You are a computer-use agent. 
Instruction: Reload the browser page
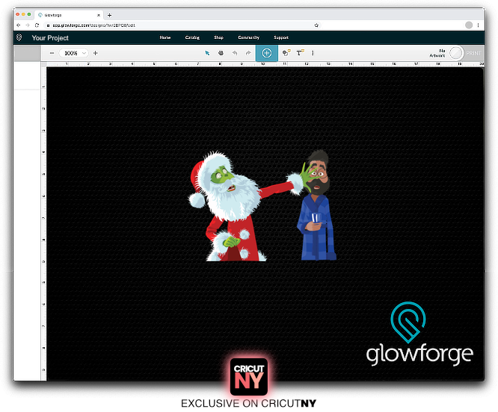pos(37,25)
